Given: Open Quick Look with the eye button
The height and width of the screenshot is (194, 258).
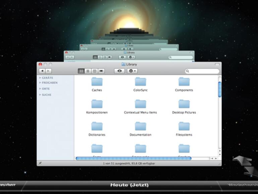Looking at the screenshot, I should [x=120, y=71].
